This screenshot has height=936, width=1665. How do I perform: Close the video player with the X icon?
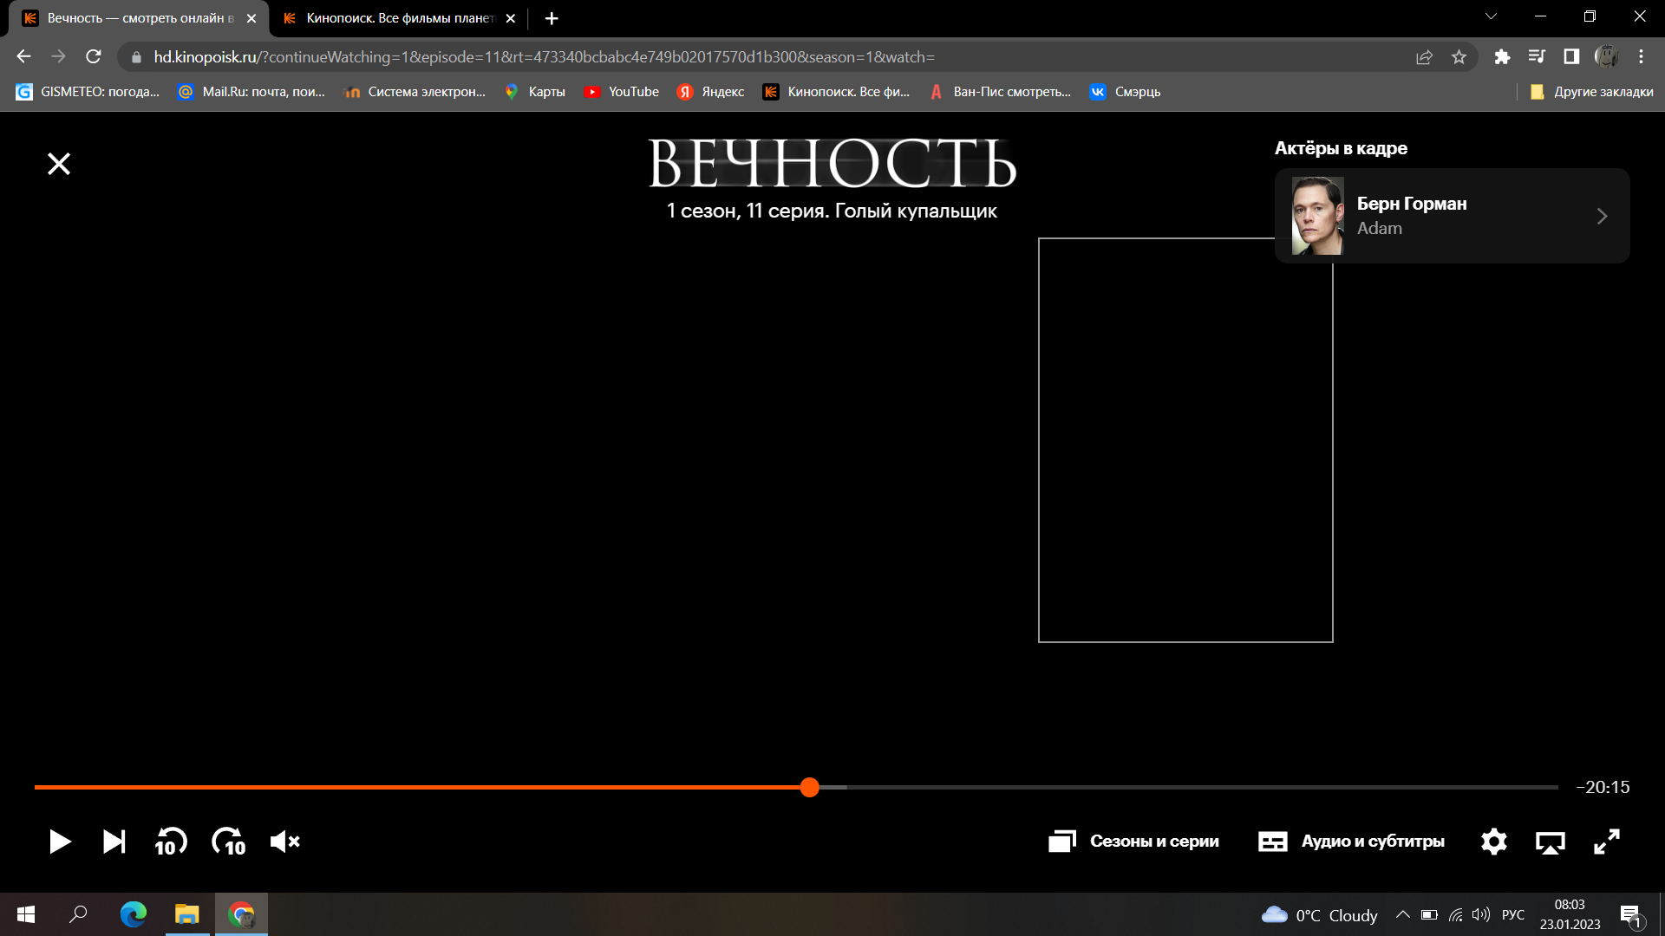coord(59,164)
